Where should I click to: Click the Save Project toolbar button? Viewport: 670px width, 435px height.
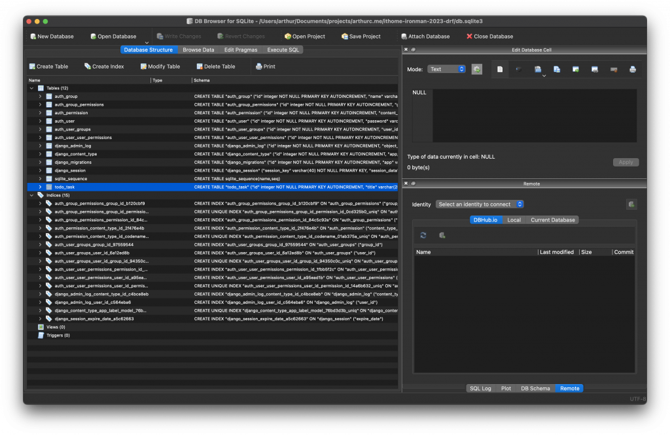(361, 37)
